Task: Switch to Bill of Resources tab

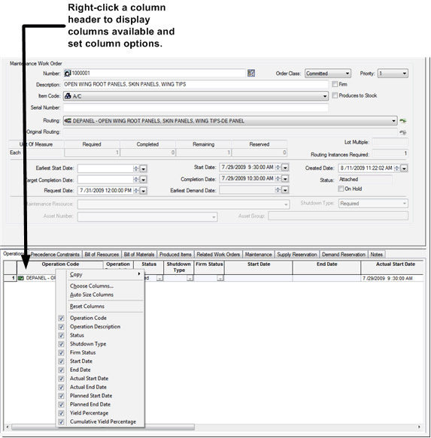Action: point(102,255)
